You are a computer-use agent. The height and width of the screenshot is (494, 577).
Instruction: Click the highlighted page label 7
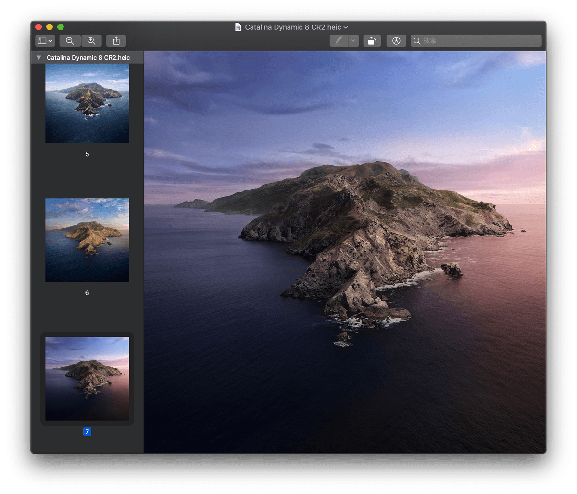87,432
